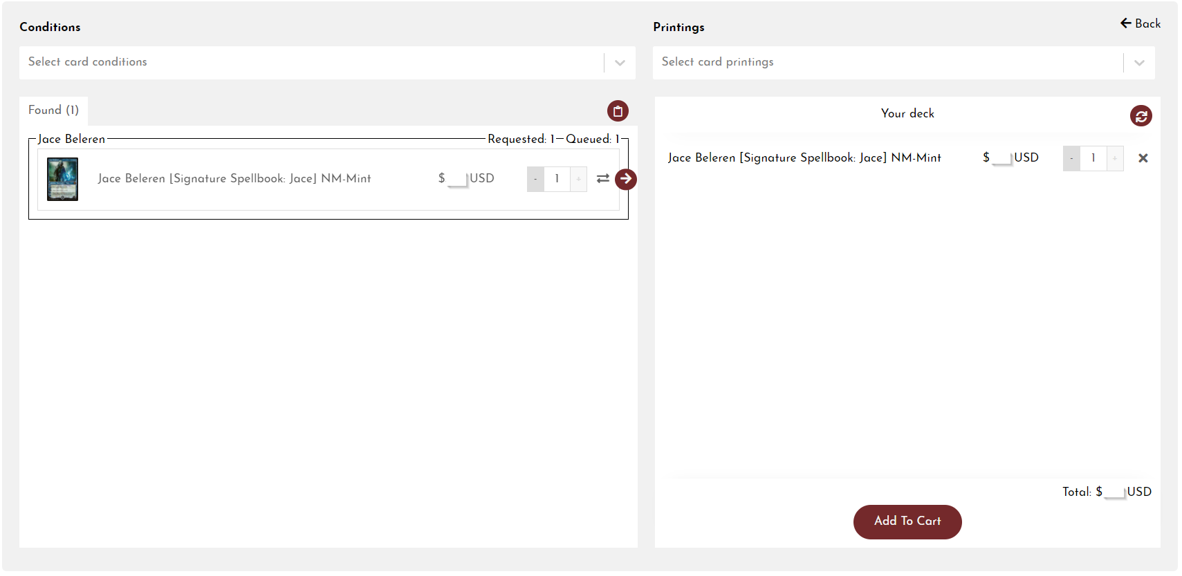This screenshot has width=1182, height=576.
Task: Click the price in Found results row
Action: tap(466, 179)
